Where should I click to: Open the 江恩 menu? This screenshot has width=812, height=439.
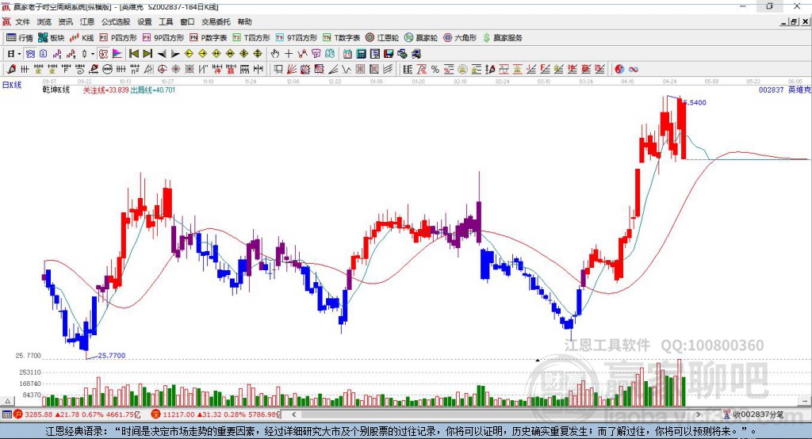pyautogui.click(x=87, y=21)
